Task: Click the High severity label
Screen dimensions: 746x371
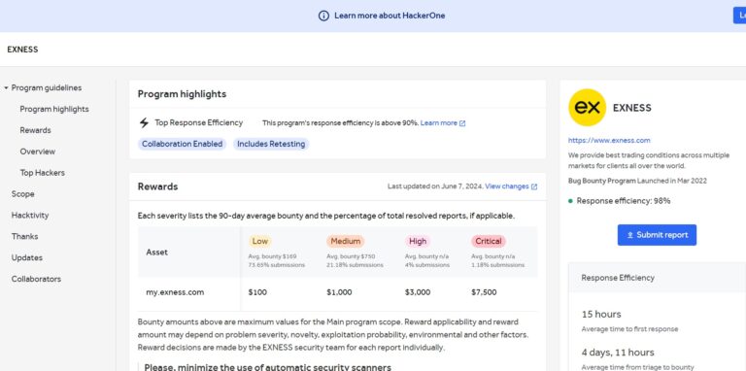Action: [418, 241]
